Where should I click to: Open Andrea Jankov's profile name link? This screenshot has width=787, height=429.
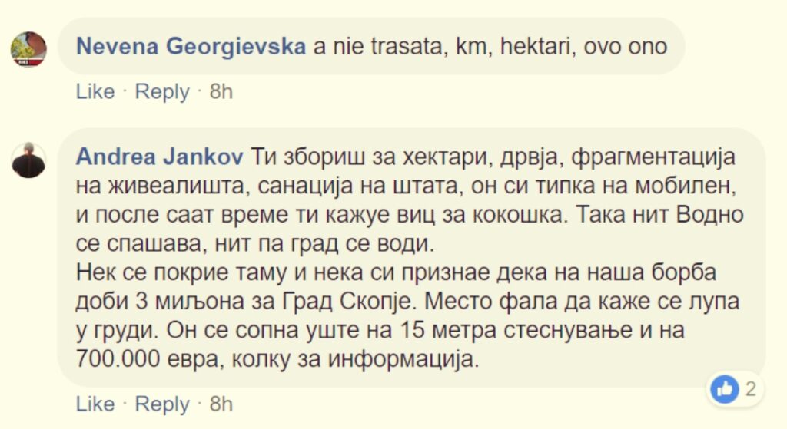pos(160,157)
